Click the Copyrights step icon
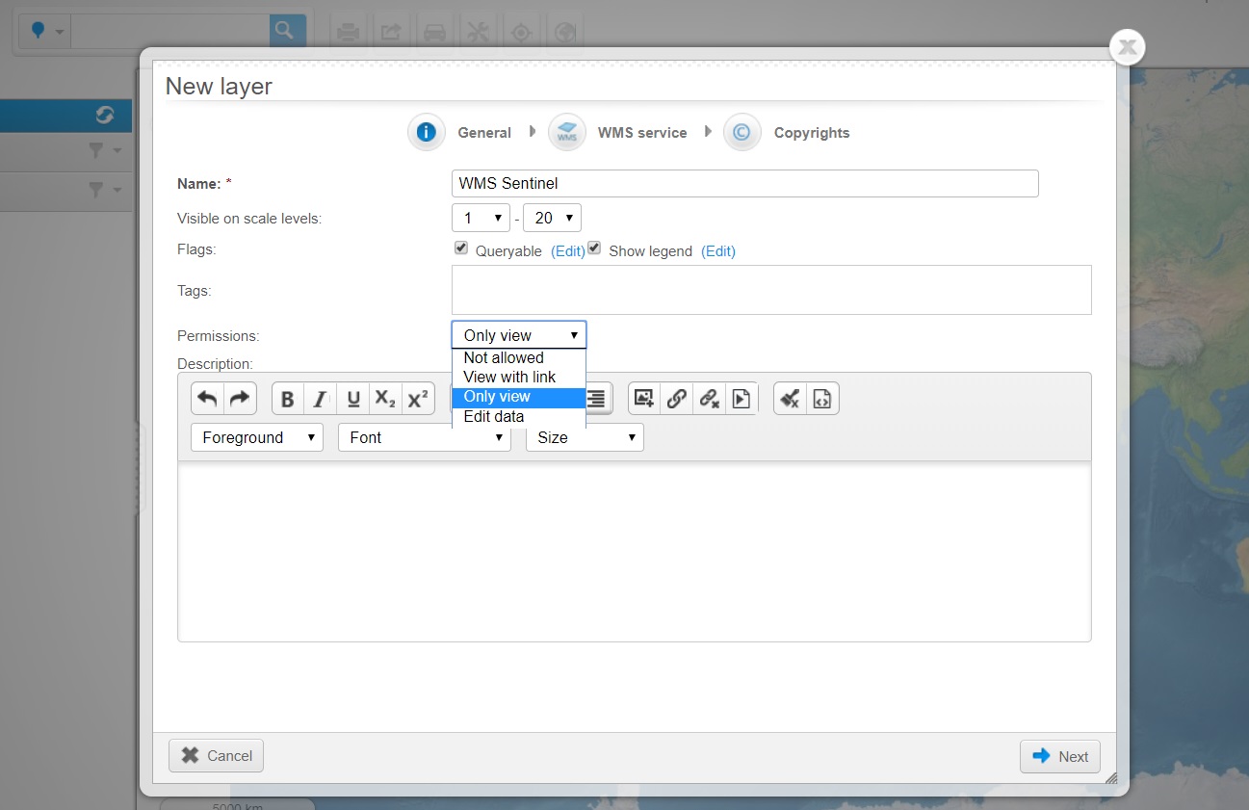Image resolution: width=1249 pixels, height=810 pixels. 742,132
